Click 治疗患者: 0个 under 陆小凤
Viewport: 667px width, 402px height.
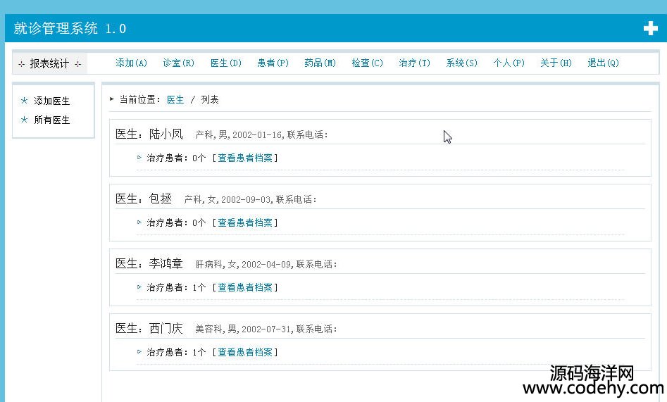pyautogui.click(x=176, y=158)
